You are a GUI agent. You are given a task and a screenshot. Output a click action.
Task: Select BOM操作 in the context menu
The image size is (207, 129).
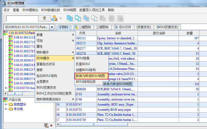click(x=55, y=58)
